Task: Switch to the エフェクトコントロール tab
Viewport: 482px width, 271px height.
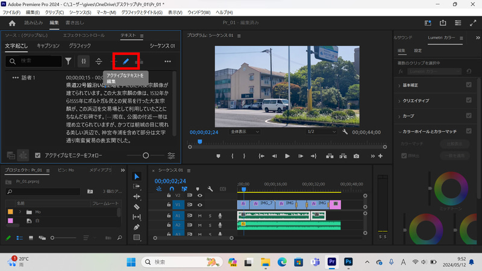Action: pyautogui.click(x=84, y=36)
